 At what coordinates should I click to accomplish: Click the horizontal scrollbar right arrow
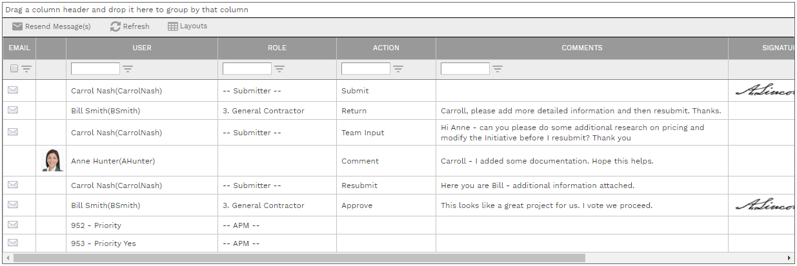(790, 258)
